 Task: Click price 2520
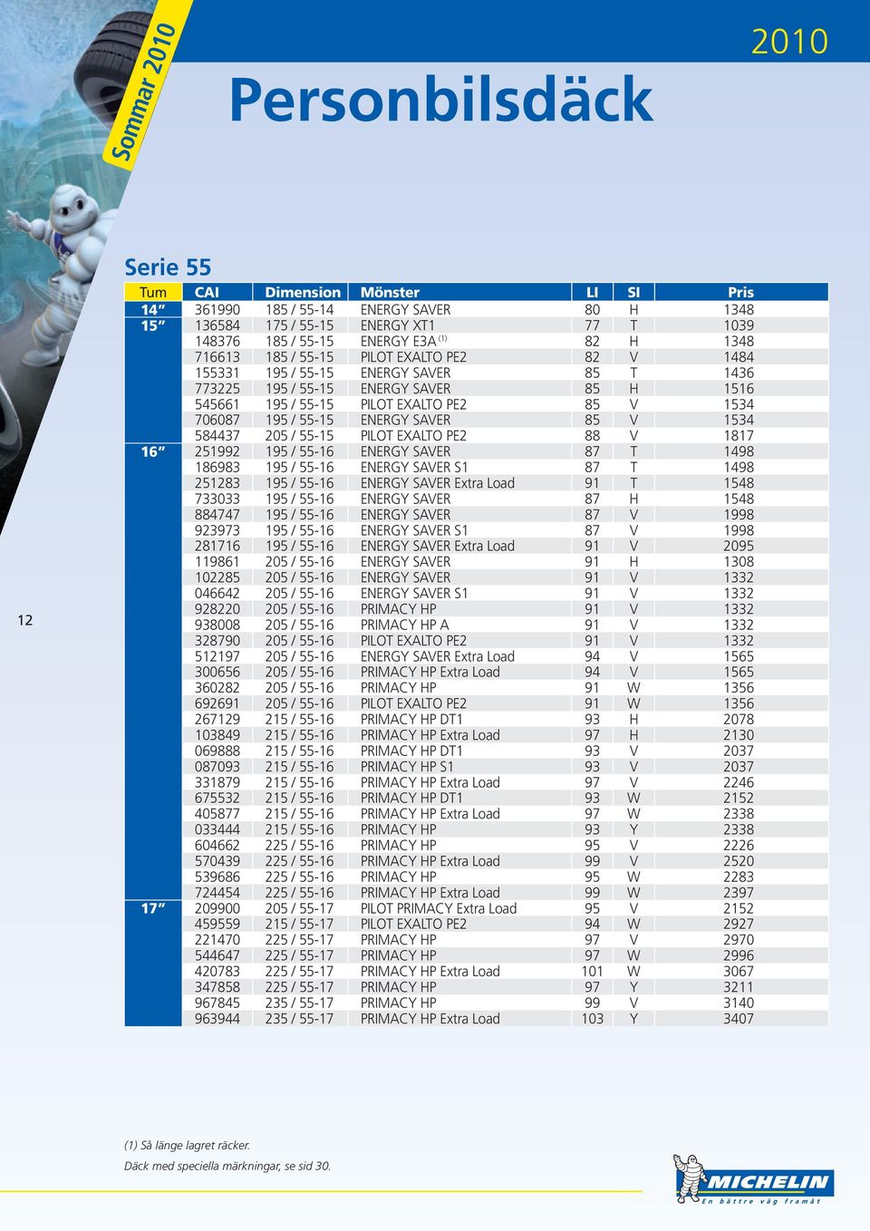click(739, 861)
